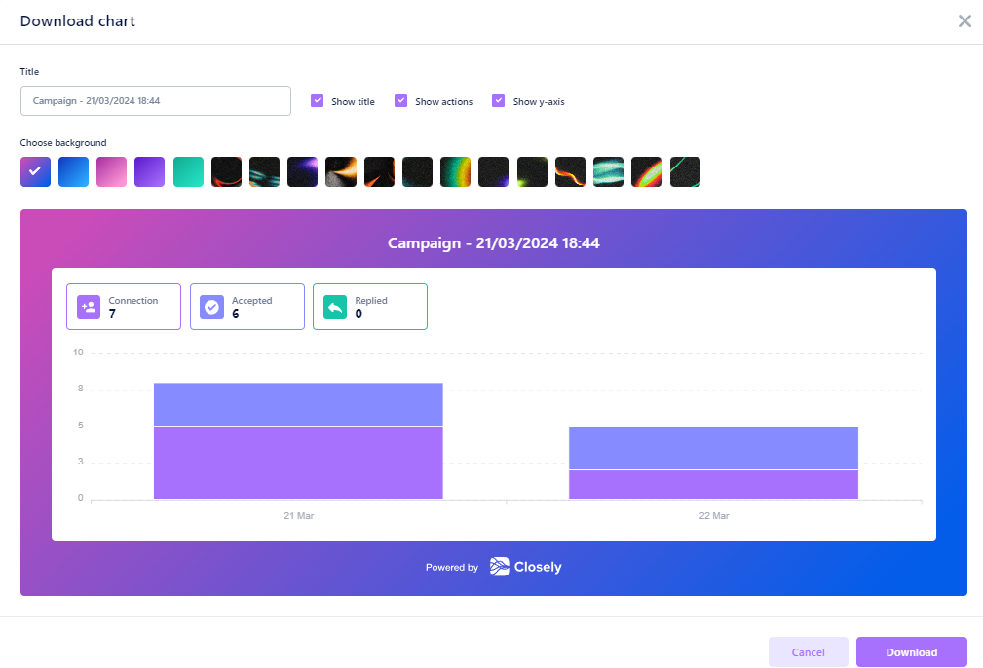Pick the teal green background swatch
The width and height of the screenshot is (983, 668).
click(x=188, y=171)
